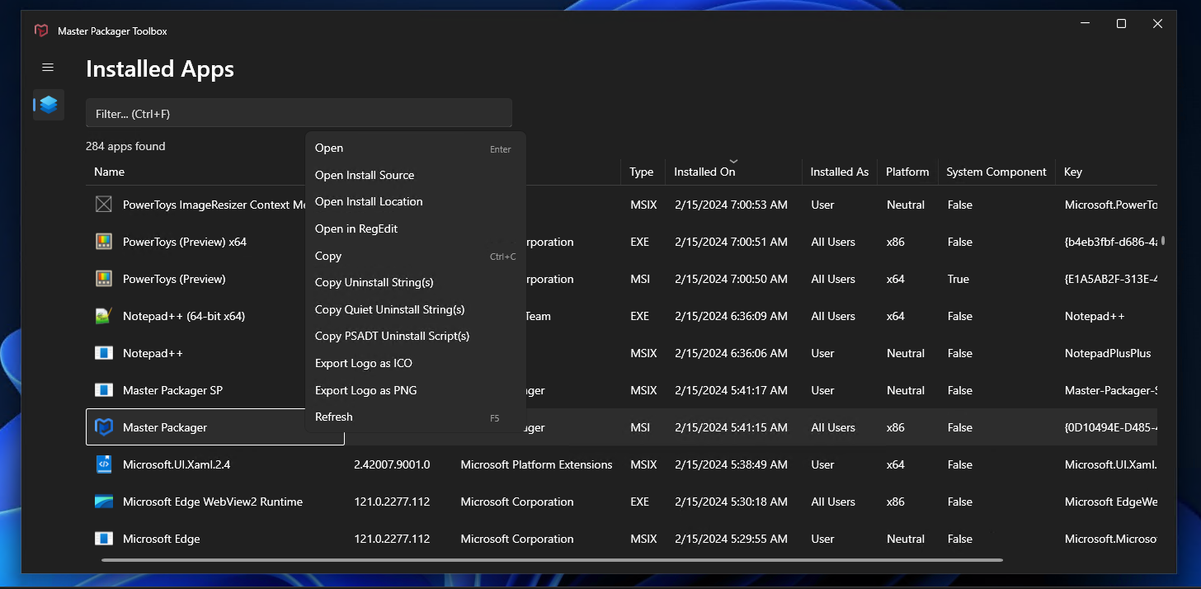
Task: Select the Master Packager row name
Action: tap(165, 427)
